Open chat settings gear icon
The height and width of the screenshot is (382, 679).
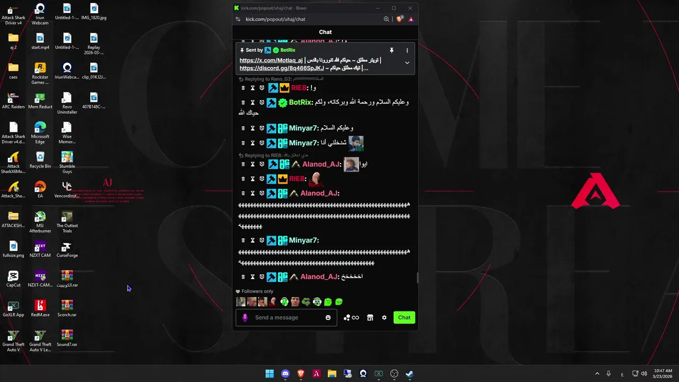(x=384, y=318)
